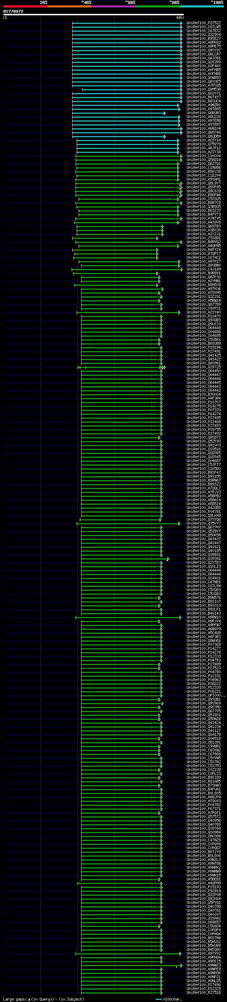The image size is (227, 1002).
Task: Select label UniRef100_A9XMM1
Action: coord(204,179)
